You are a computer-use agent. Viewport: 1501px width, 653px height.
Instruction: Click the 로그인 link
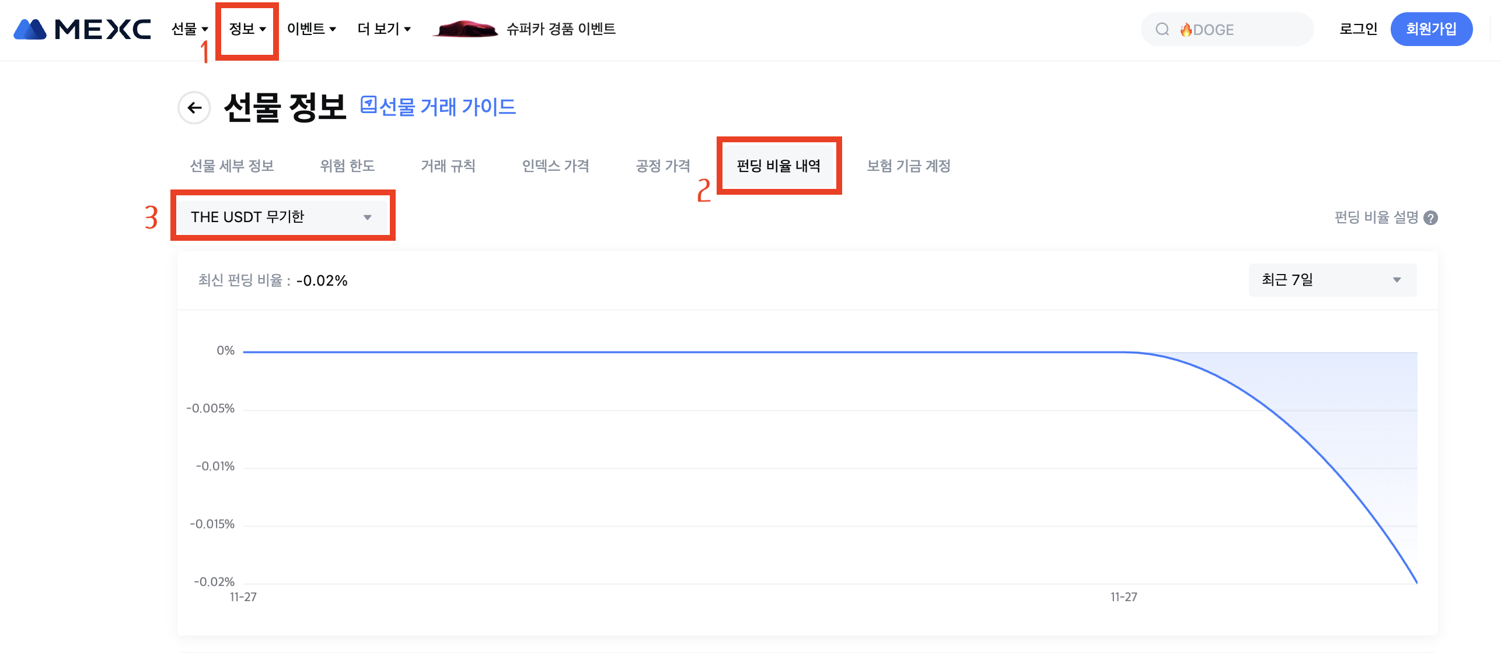click(x=1358, y=29)
